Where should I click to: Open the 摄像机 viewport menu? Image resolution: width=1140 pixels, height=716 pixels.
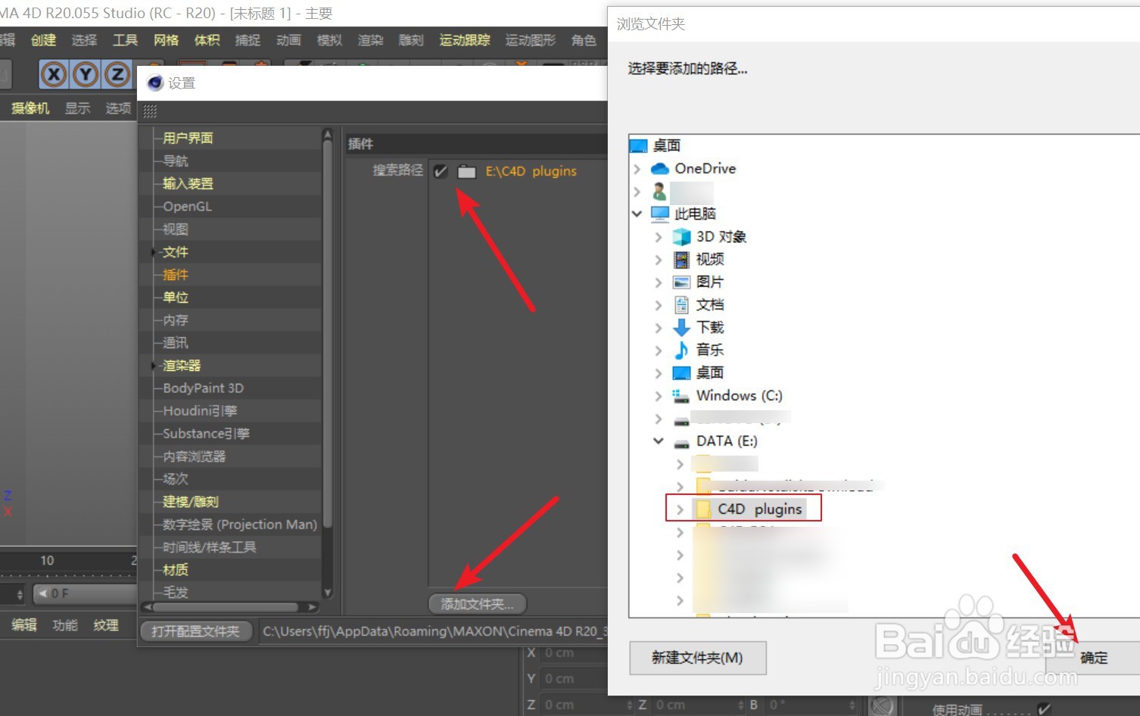pyautogui.click(x=30, y=108)
